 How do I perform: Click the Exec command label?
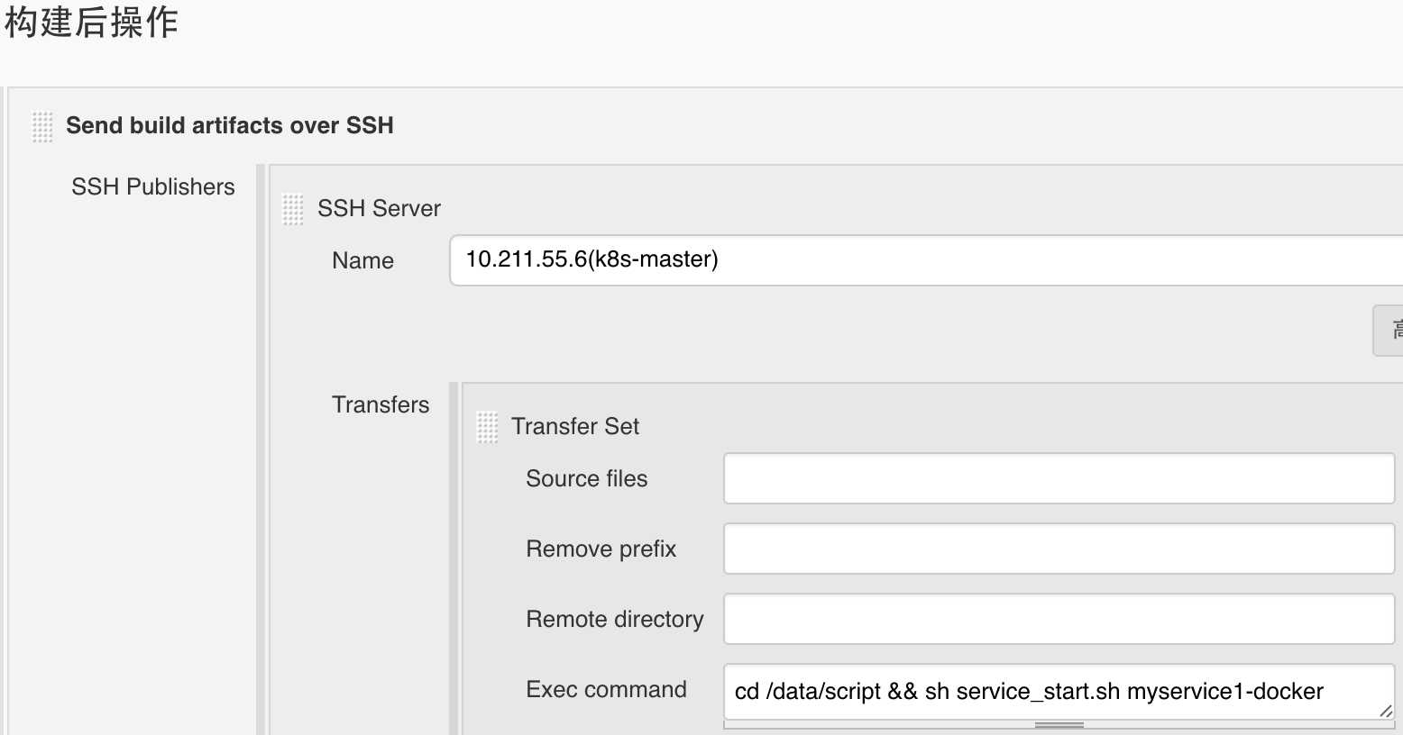coord(607,689)
